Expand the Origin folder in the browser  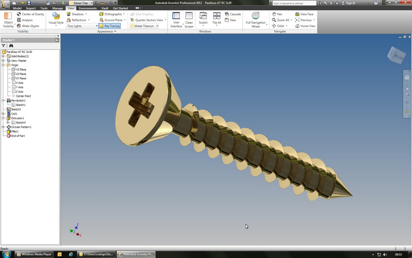pos(3,65)
